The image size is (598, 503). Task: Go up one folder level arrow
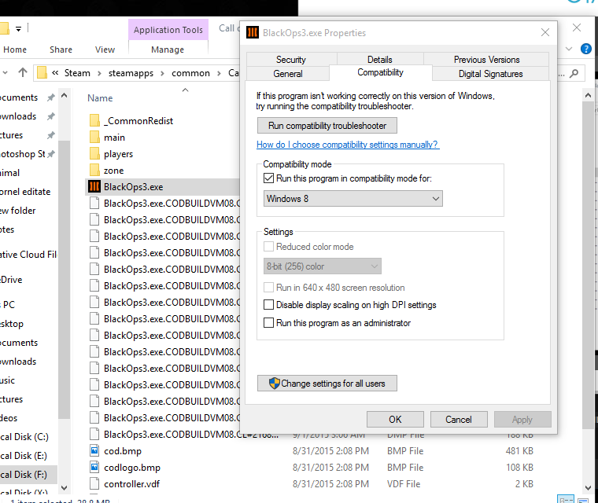tap(23, 72)
